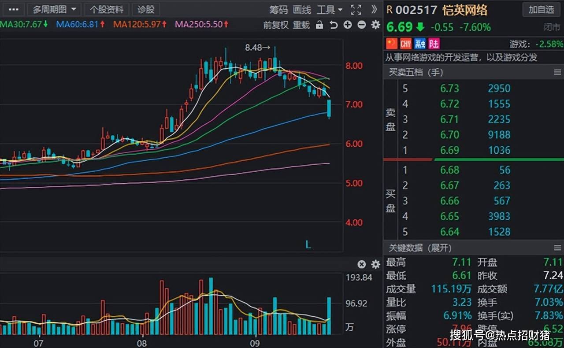Click the zoom-in plus icon
The image size is (564, 348).
348,25
